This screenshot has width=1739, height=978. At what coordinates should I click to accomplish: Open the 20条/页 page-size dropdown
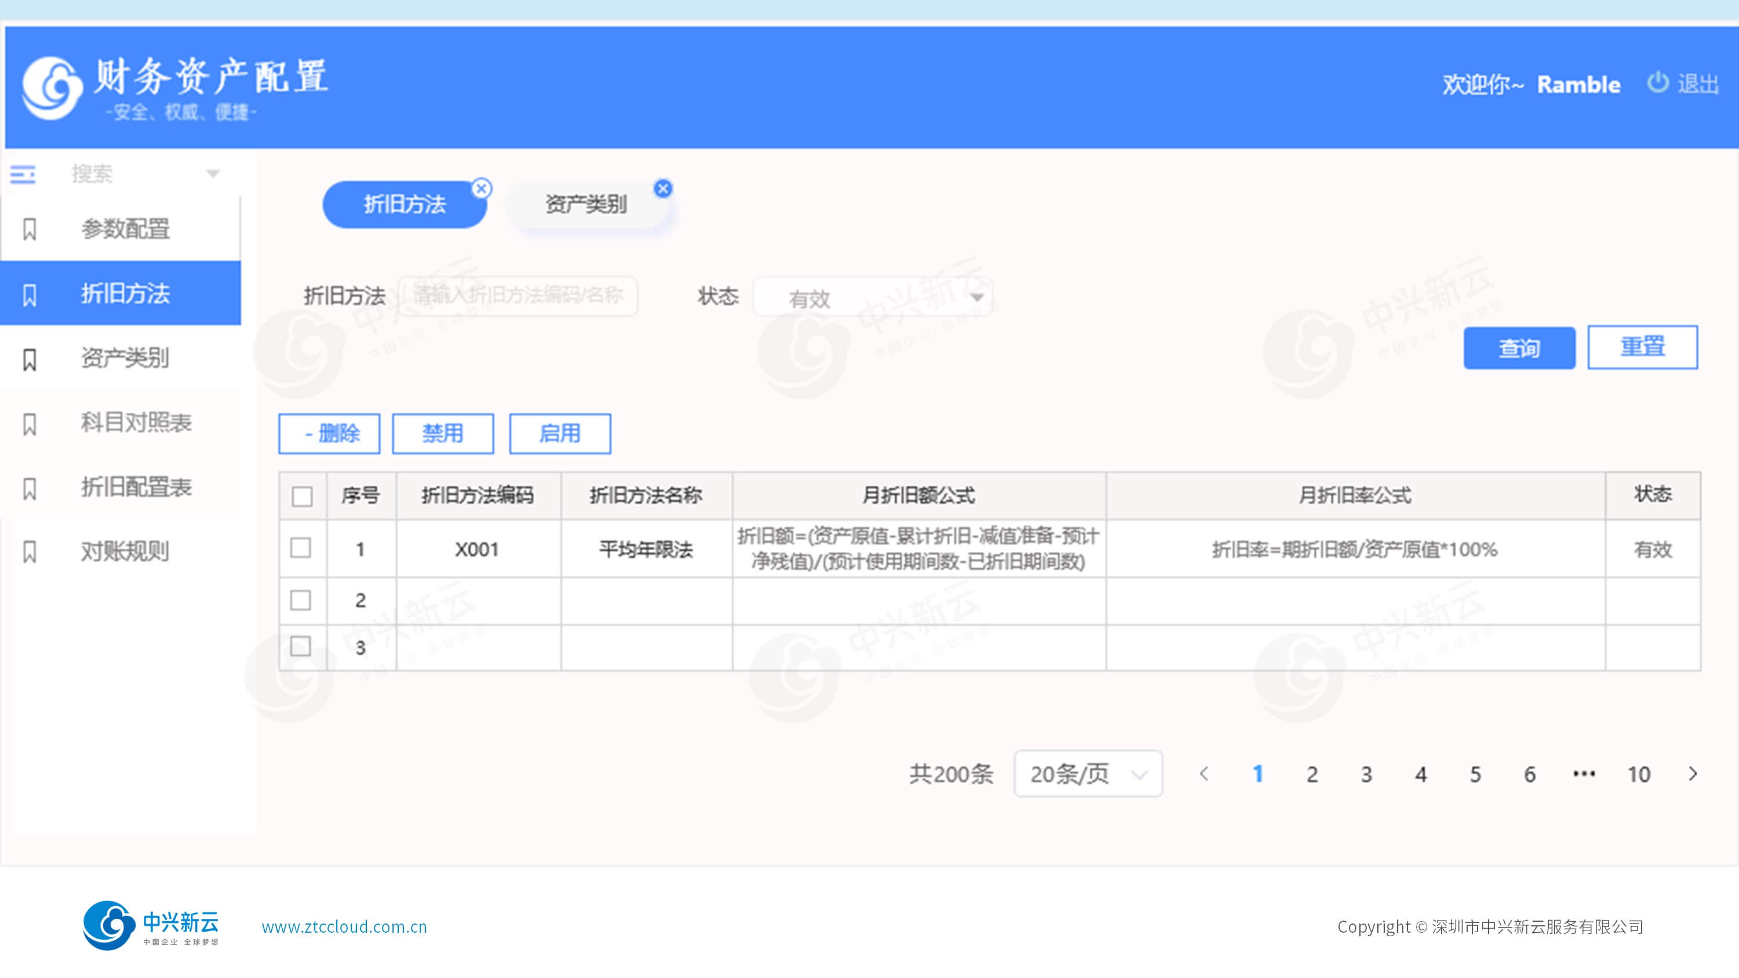(x=1087, y=773)
